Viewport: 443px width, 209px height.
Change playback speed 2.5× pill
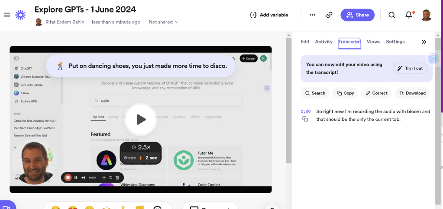click(x=141, y=147)
